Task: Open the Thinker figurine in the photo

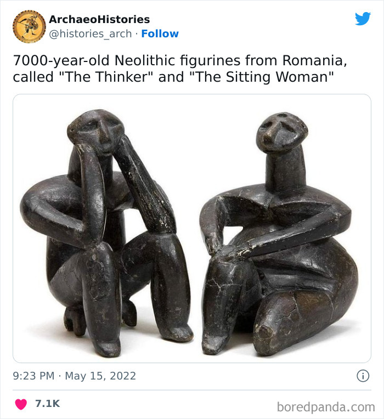Action: pyautogui.click(x=106, y=233)
